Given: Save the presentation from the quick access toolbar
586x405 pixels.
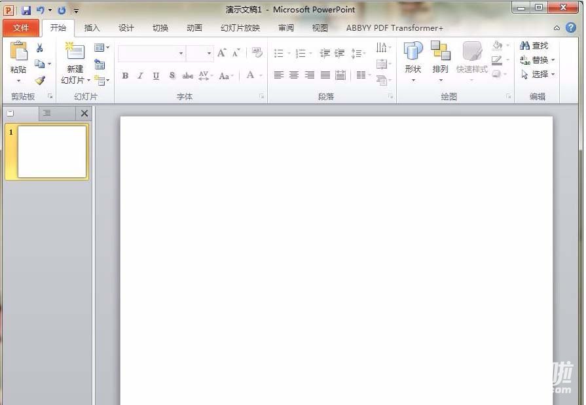Looking at the screenshot, I should [26, 10].
